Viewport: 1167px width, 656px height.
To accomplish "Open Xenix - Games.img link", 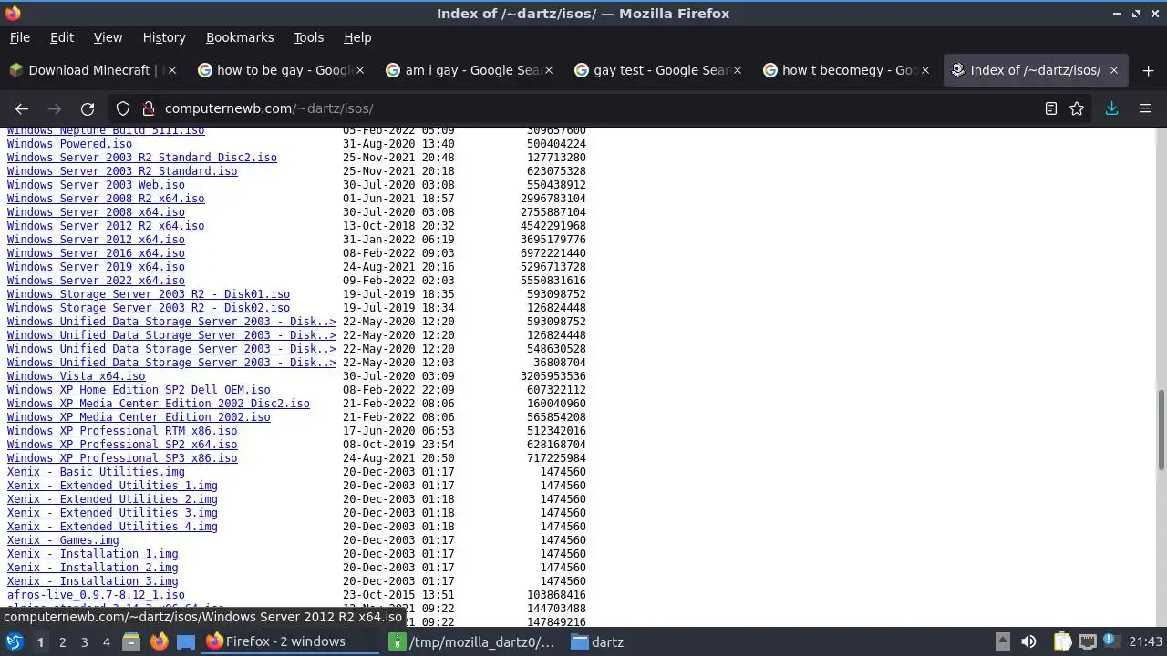I will coord(63,540).
